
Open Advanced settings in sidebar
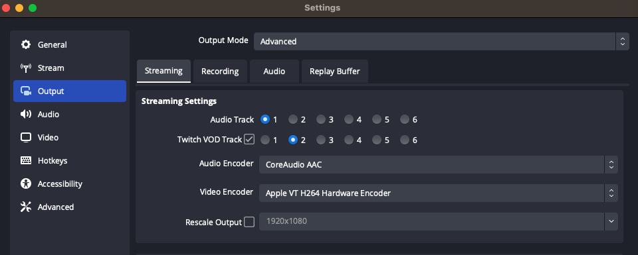70,207
